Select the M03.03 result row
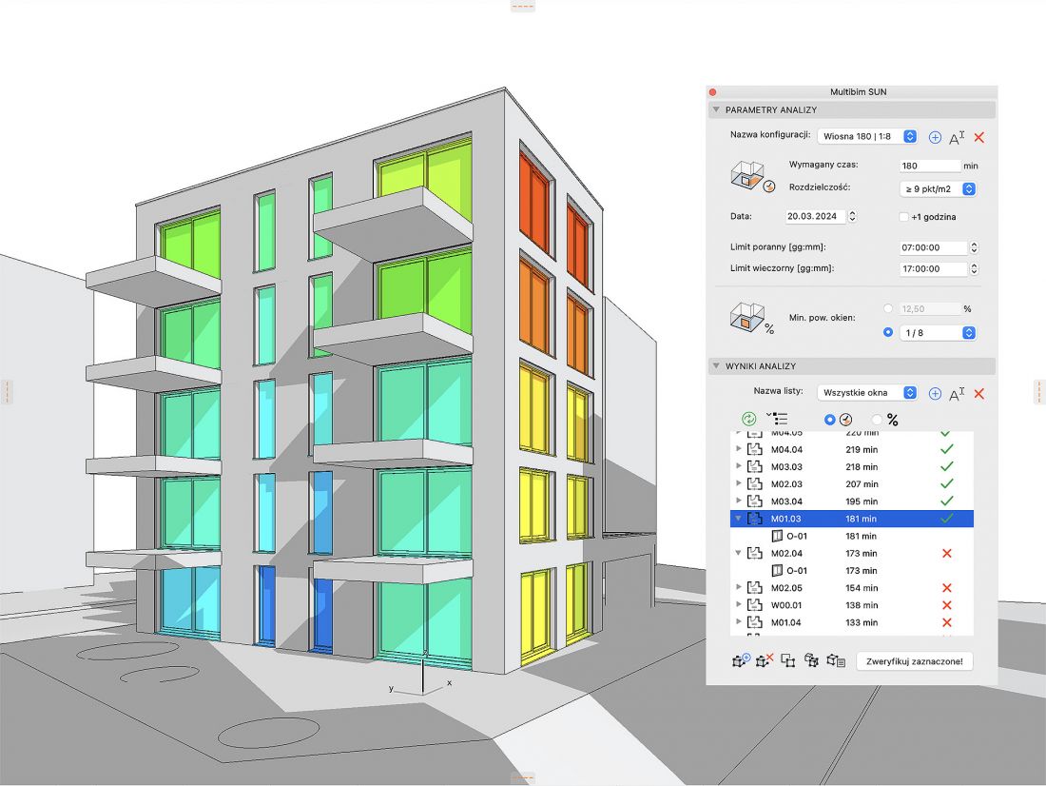Image resolution: width=1046 pixels, height=786 pixels. [x=852, y=467]
